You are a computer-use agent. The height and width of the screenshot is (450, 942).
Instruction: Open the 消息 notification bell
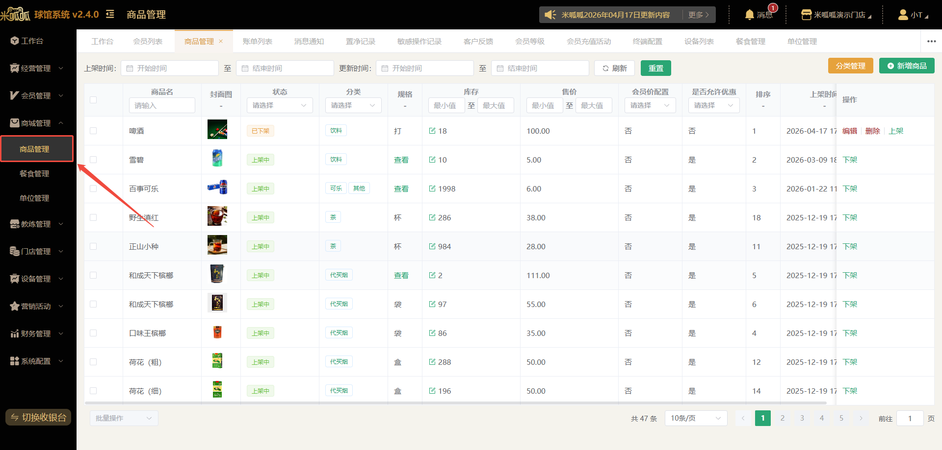tap(759, 15)
